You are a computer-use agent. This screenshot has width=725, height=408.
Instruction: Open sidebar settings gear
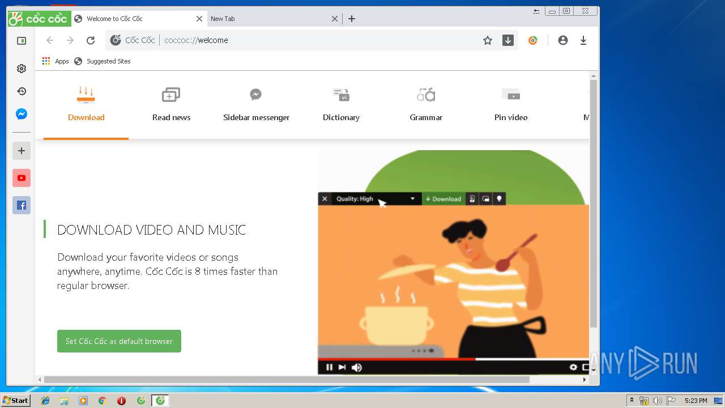22,69
